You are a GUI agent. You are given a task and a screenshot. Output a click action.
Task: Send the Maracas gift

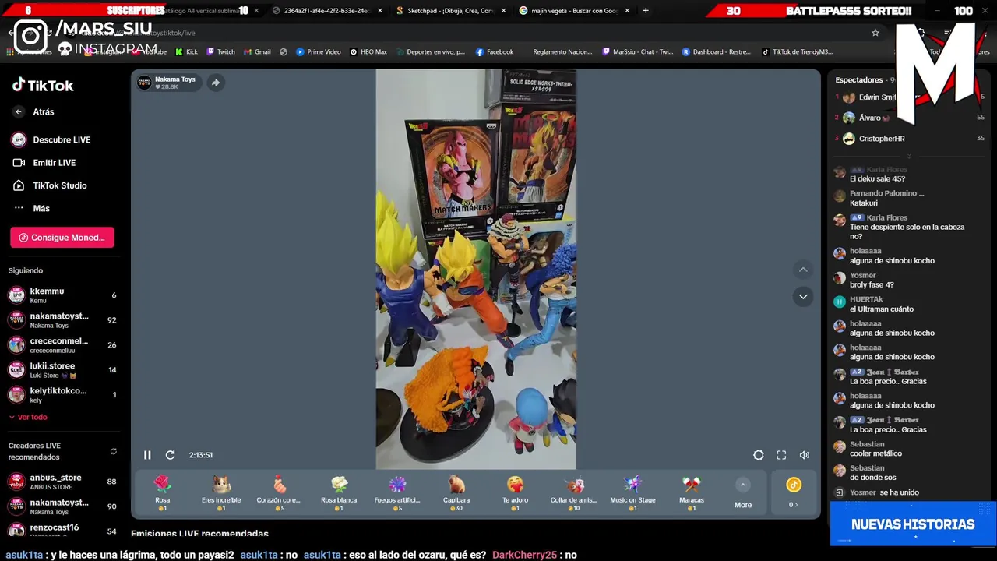pos(692,492)
